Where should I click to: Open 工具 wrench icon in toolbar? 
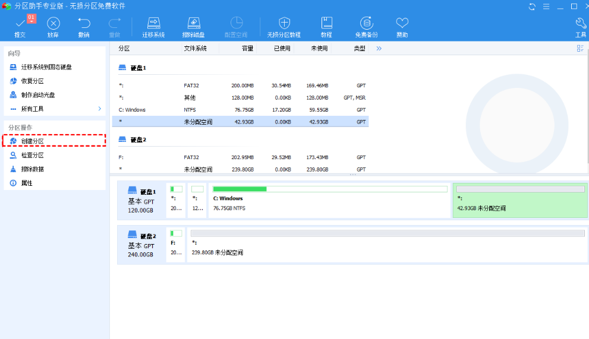[x=581, y=24]
